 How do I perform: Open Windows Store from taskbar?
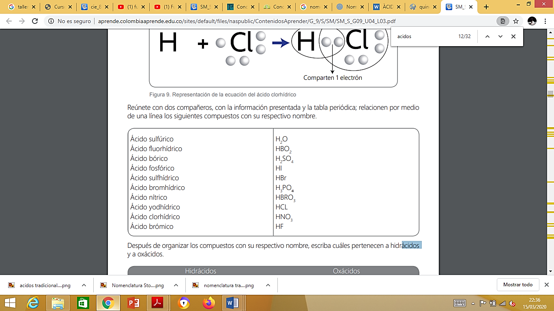[83, 303]
